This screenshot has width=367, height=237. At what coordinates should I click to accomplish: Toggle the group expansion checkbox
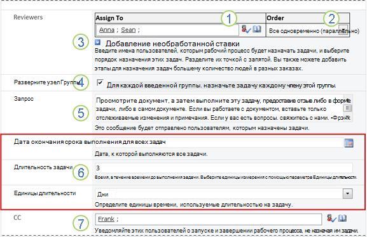100,82
